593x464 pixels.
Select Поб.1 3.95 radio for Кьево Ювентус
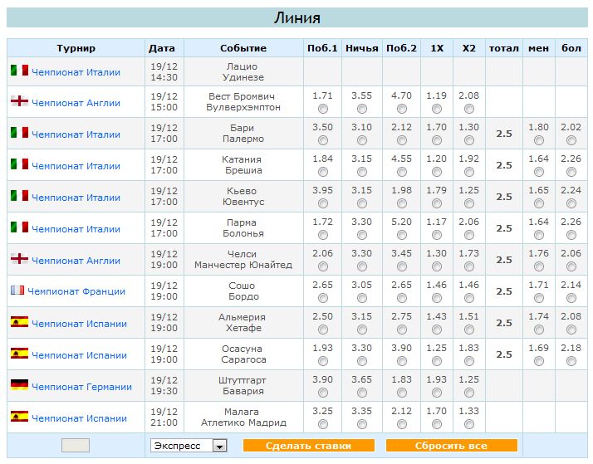point(322,203)
